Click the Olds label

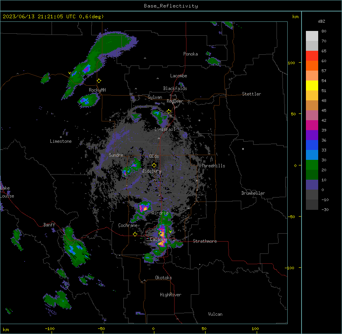coord(154,156)
